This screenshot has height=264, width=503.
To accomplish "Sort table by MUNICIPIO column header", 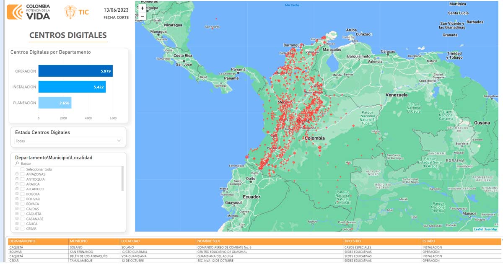I will tap(94, 241).
